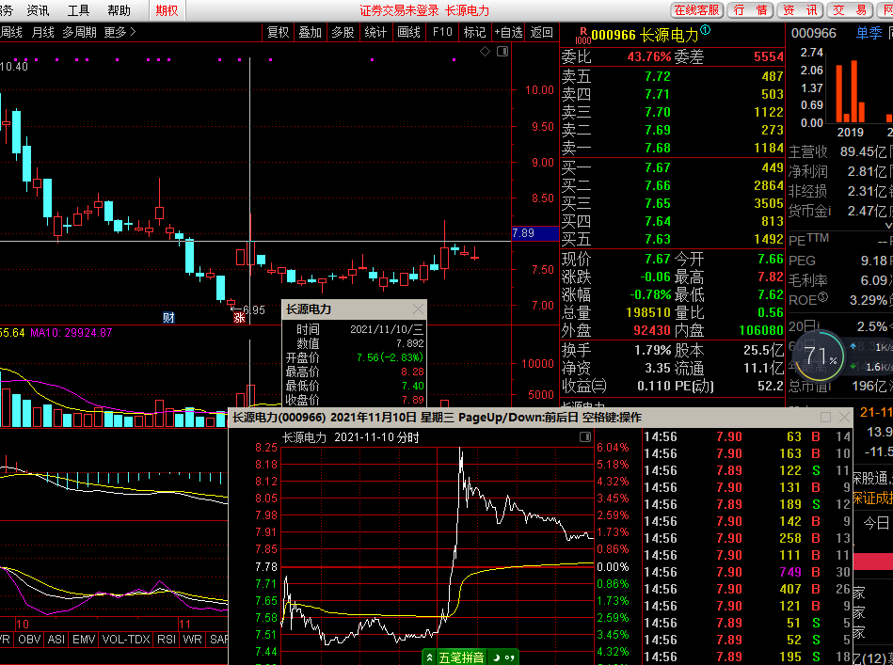The width and height of the screenshot is (893, 665).
Task: Switch to 交易 tab in top right
Action: pyautogui.click(x=850, y=10)
